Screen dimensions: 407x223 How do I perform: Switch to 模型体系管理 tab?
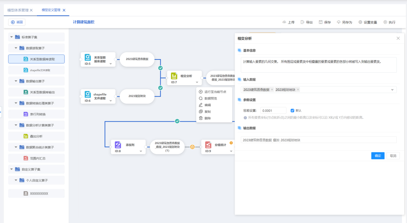18,10
